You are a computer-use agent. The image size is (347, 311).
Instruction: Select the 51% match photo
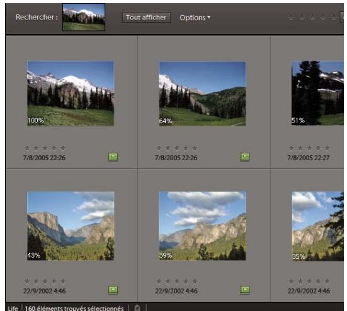(317, 93)
